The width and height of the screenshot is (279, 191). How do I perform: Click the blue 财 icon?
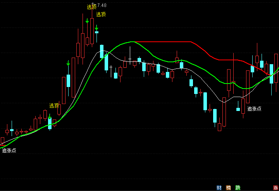click(x=219, y=188)
